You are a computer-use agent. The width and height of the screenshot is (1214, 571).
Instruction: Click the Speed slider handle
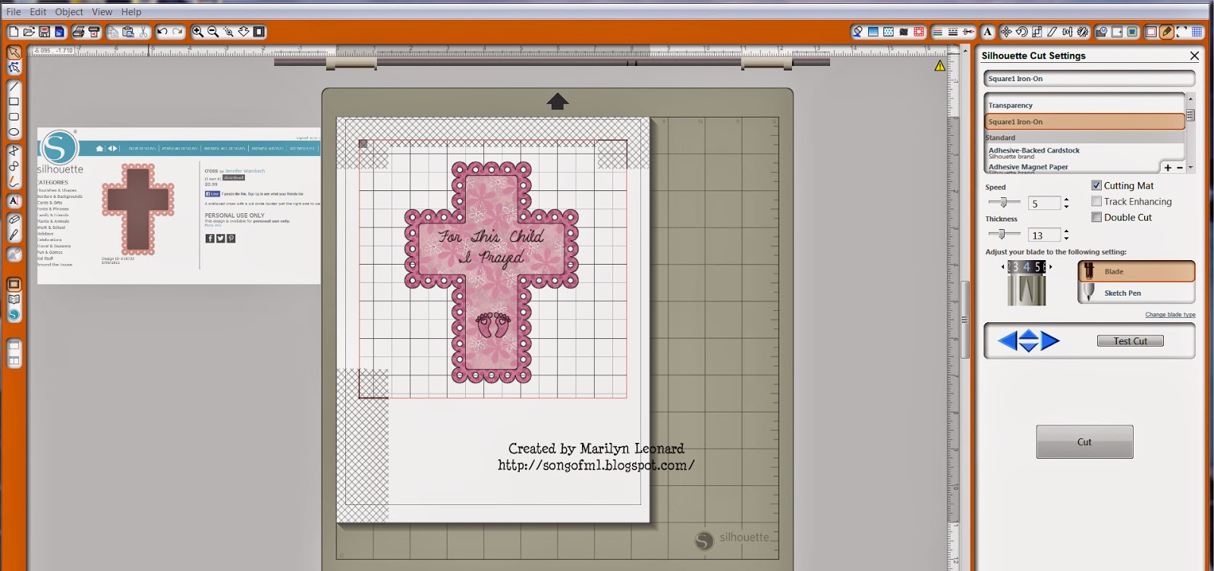(x=1003, y=202)
